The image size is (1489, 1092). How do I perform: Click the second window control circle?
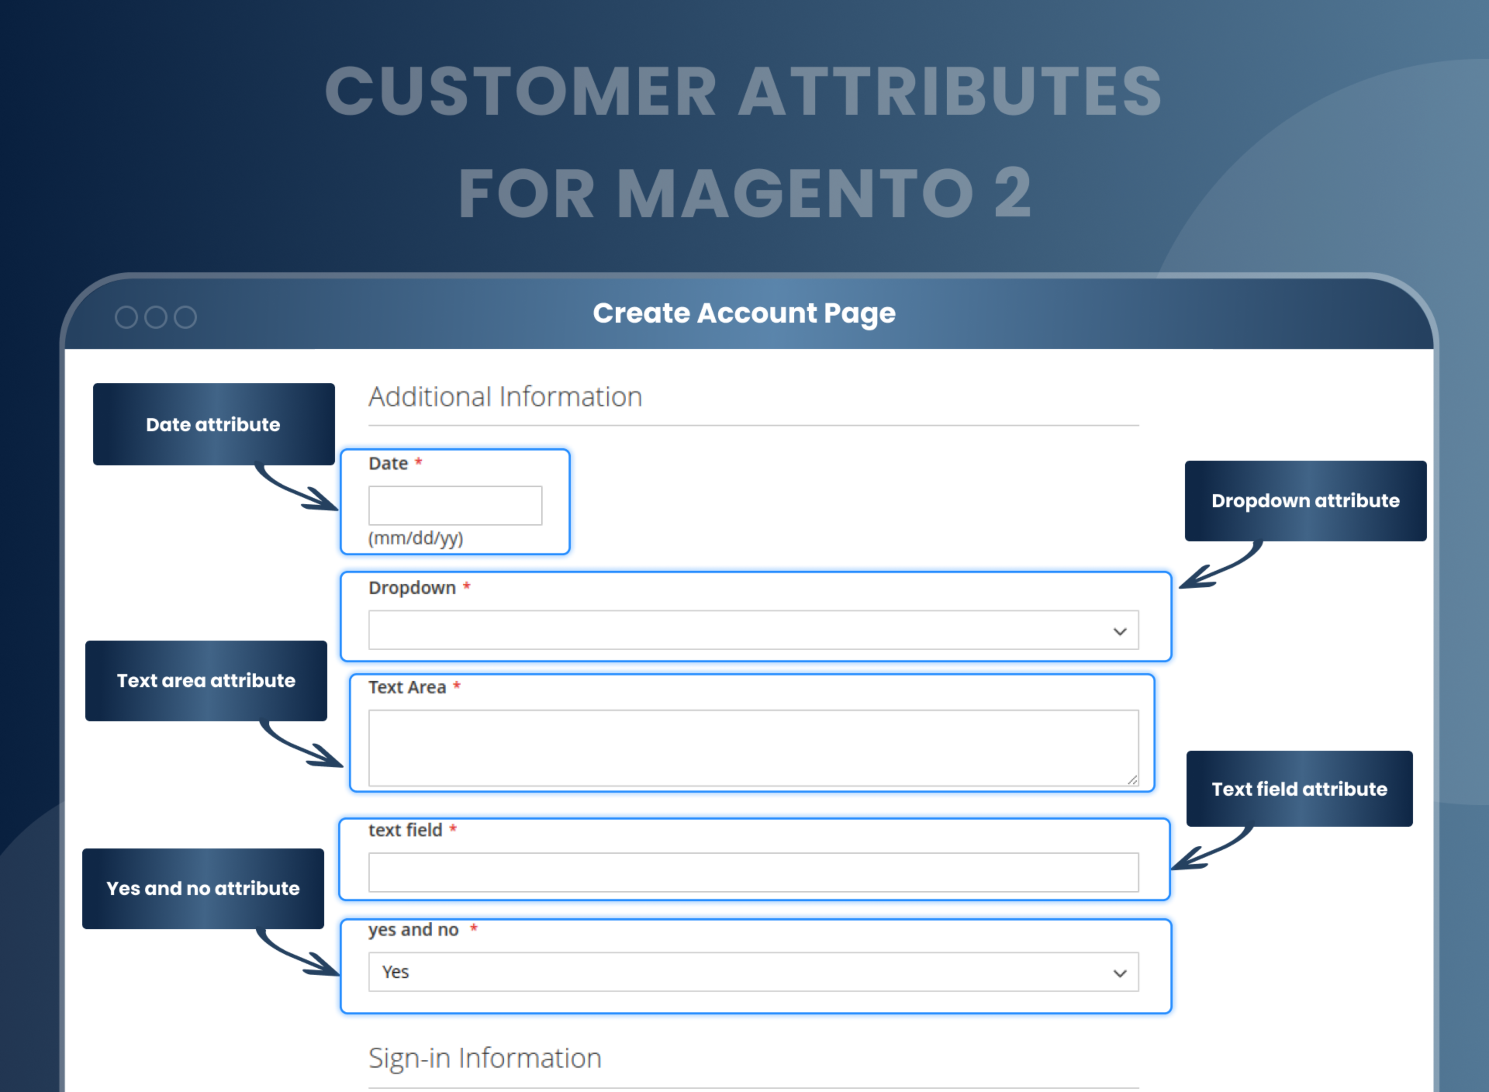[x=156, y=317]
